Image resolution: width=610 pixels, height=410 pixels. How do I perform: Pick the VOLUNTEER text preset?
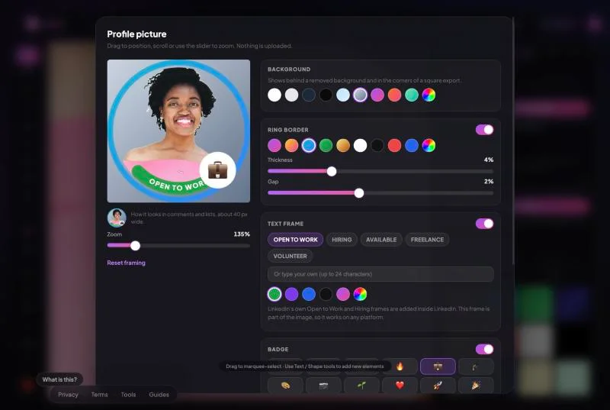tap(290, 256)
